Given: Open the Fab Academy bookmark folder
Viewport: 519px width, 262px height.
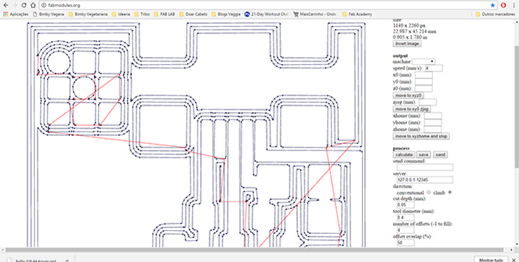Looking at the screenshot, I should 357,14.
